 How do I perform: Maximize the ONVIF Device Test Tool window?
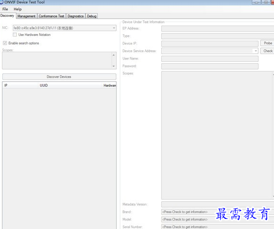(x=266, y=2)
